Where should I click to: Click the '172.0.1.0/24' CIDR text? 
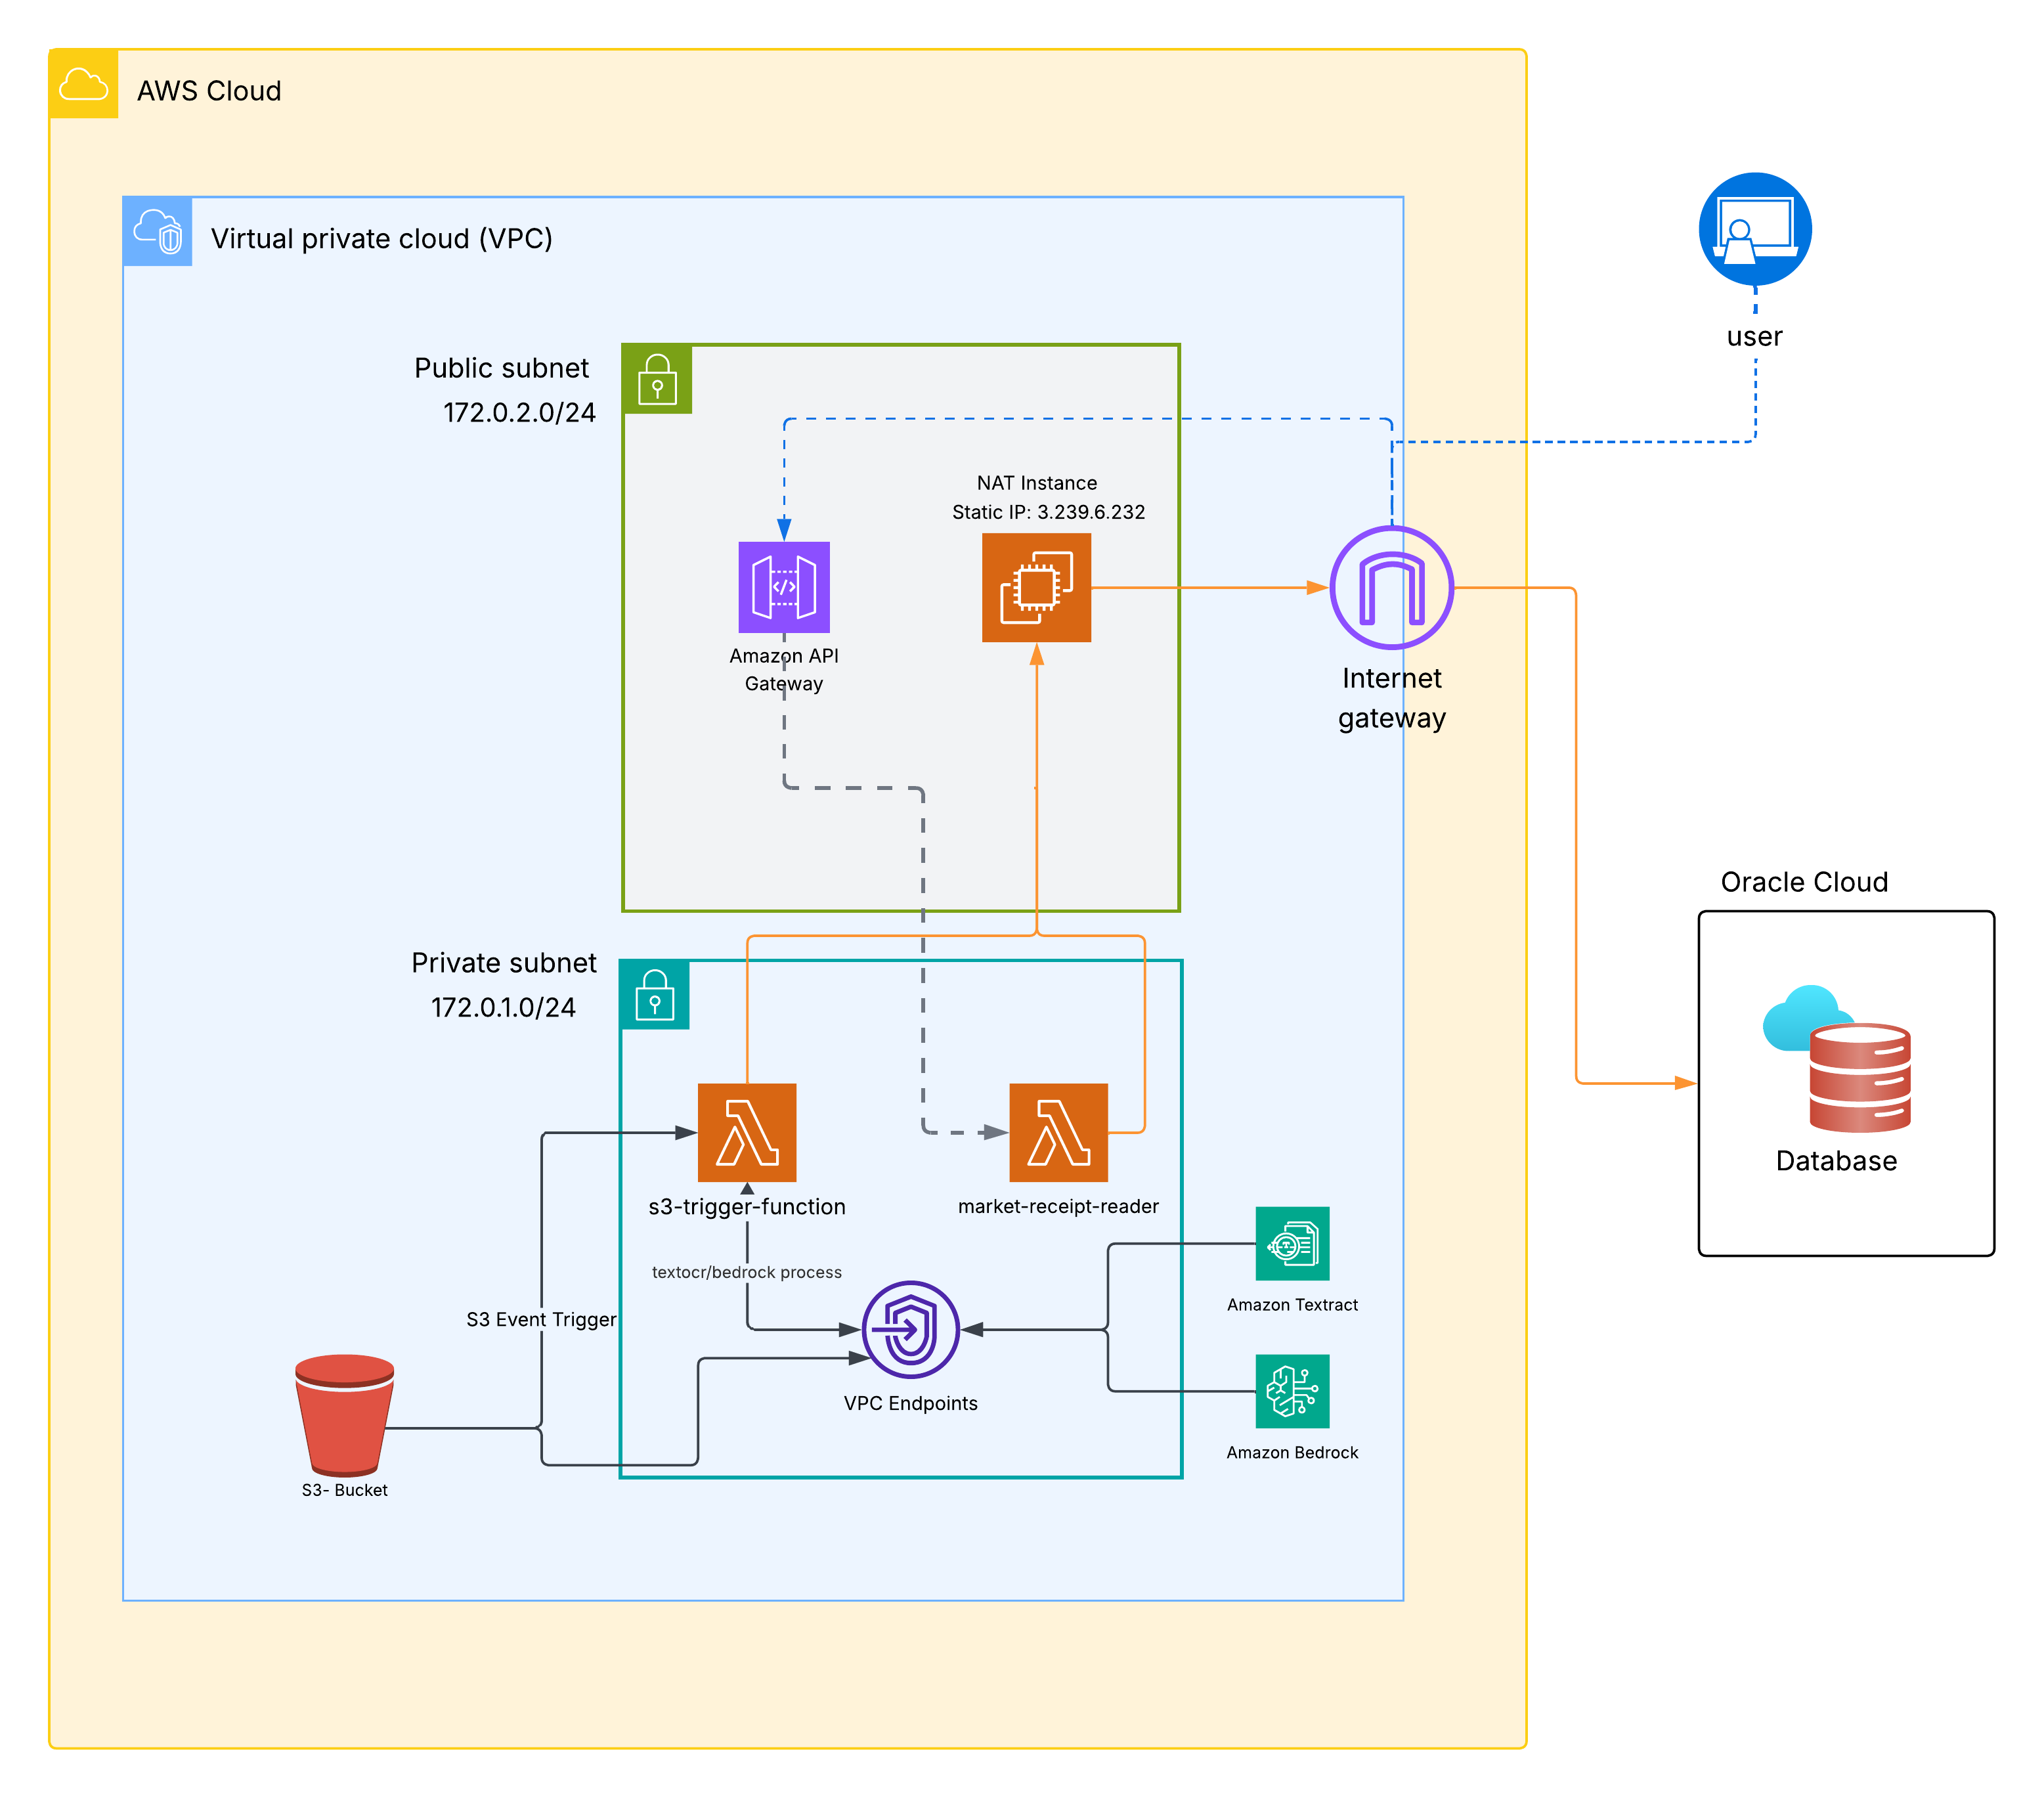503,1007
